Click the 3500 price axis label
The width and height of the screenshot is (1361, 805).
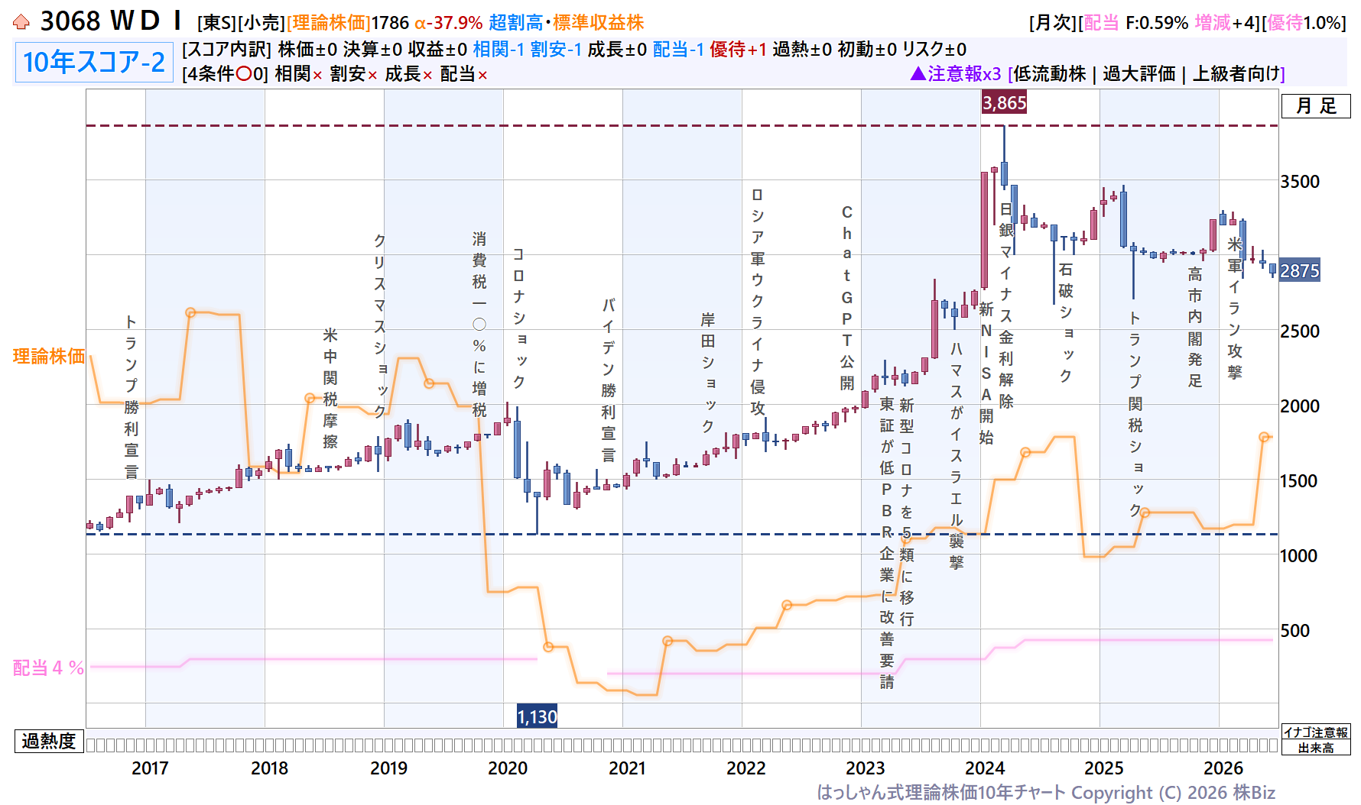[x=1300, y=182]
